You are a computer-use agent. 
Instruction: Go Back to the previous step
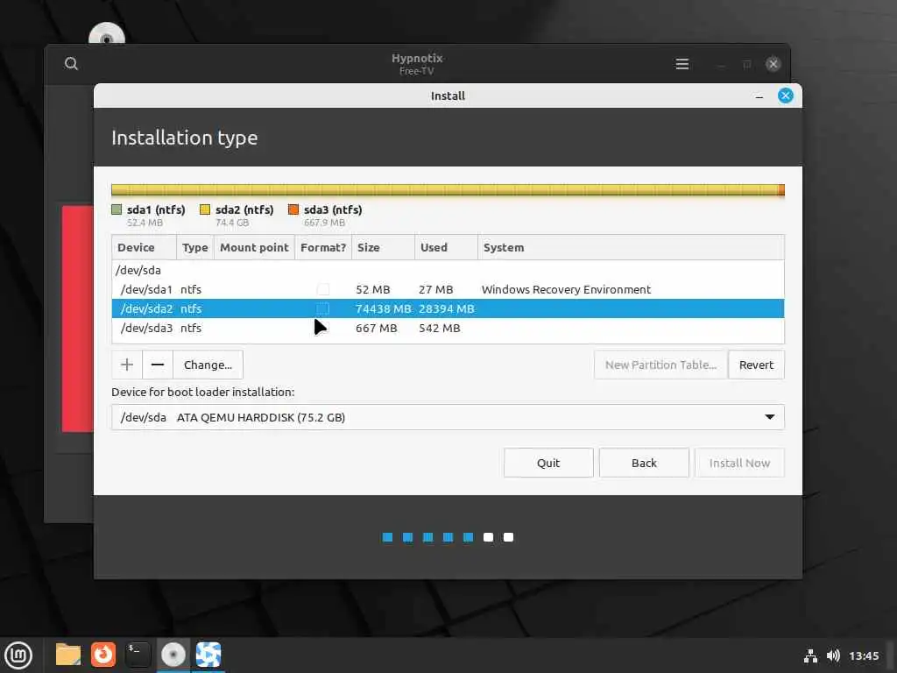(x=644, y=463)
